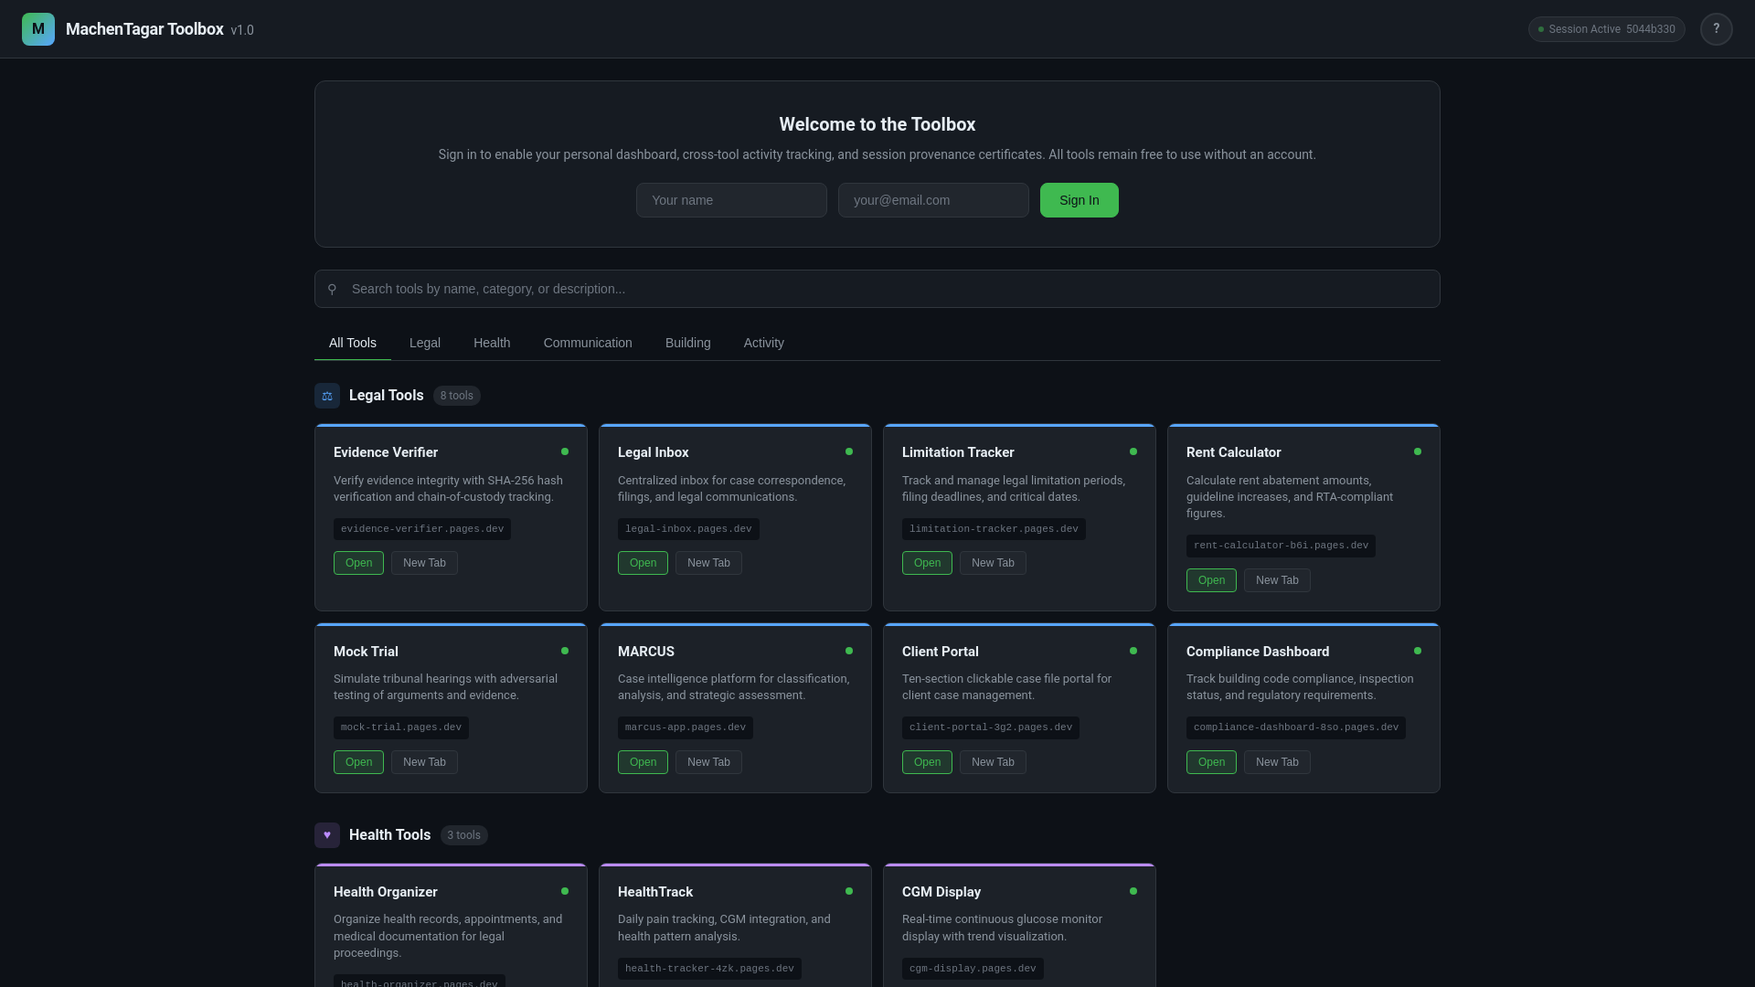Open the Mock Trial tool
Screen dimensions: 1755x987
coord(358,762)
